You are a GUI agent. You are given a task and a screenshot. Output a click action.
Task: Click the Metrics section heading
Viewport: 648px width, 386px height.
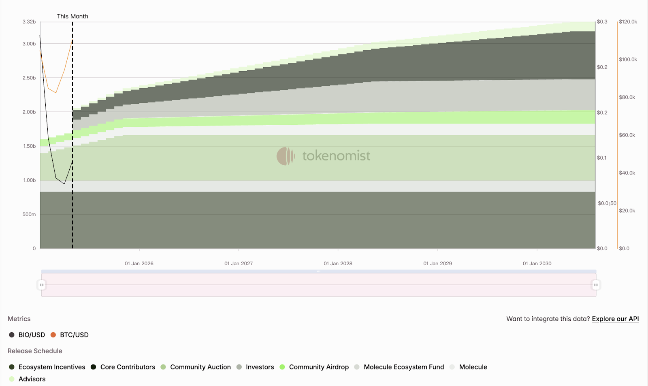click(x=19, y=319)
